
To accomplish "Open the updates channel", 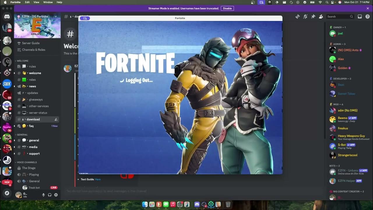I will pos(37,93).
